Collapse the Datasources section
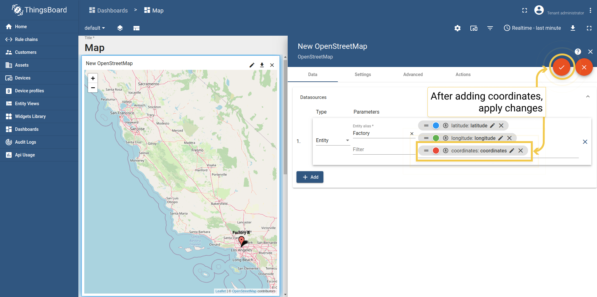Image resolution: width=597 pixels, height=297 pixels. pyautogui.click(x=588, y=97)
